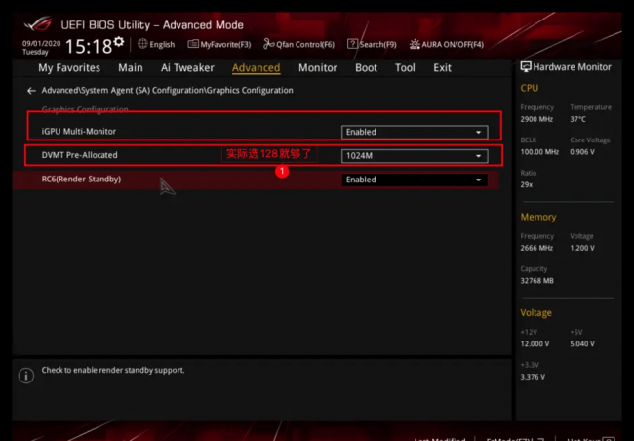Open clock settings gear icon

click(x=119, y=41)
